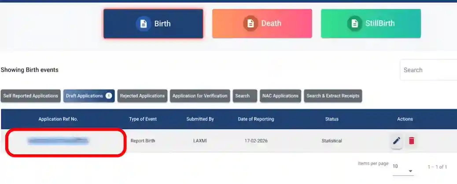Click the LAXMI submitted-by cell
This screenshot has width=457, height=184.
coord(200,141)
